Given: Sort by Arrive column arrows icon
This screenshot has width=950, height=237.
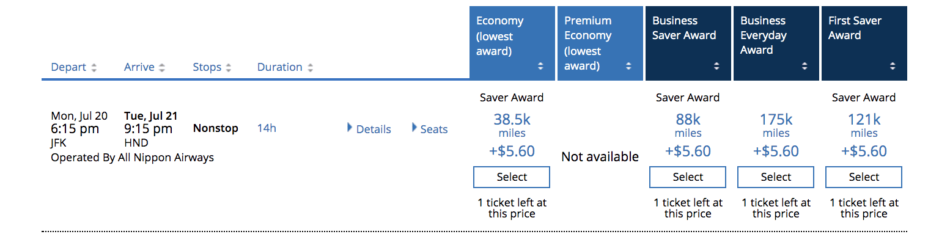Looking at the screenshot, I should point(162,68).
